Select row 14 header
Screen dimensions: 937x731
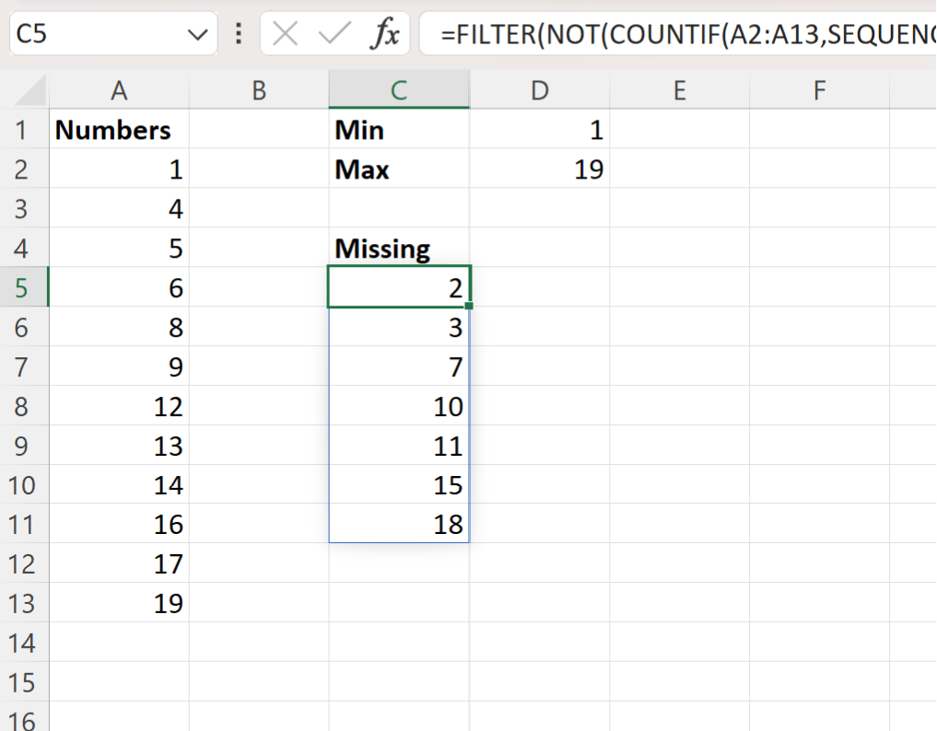pos(23,643)
